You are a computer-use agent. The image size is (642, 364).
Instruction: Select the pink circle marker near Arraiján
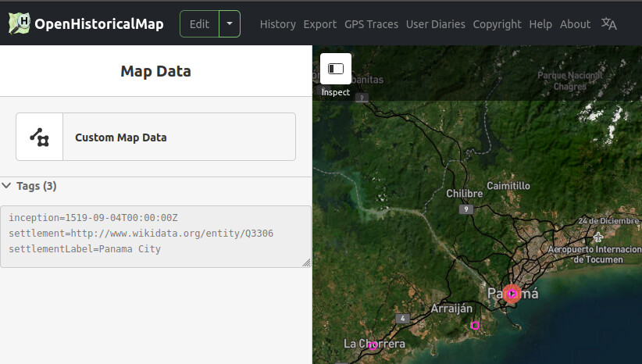click(475, 325)
